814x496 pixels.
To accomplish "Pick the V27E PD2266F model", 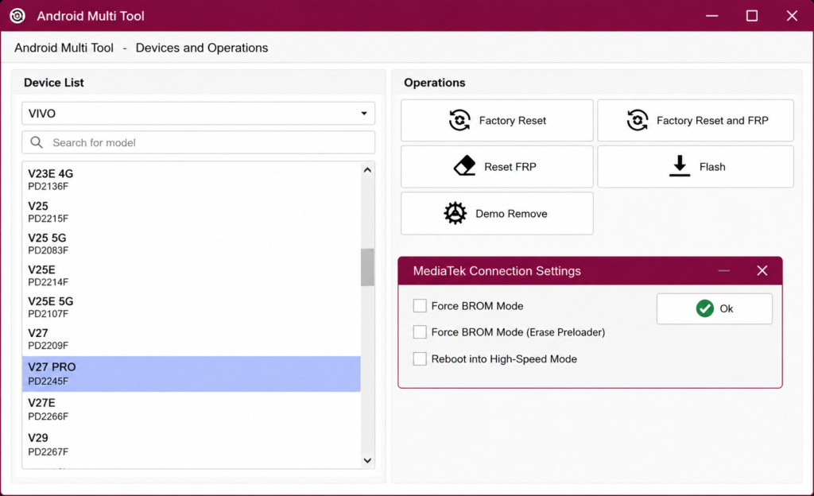I will tap(192, 409).
